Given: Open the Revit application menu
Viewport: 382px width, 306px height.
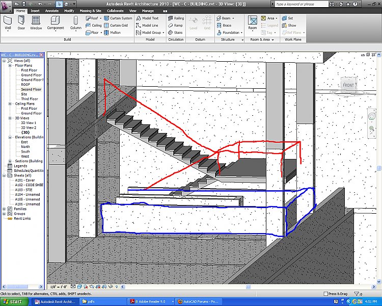Looking at the screenshot, I should point(6,6).
